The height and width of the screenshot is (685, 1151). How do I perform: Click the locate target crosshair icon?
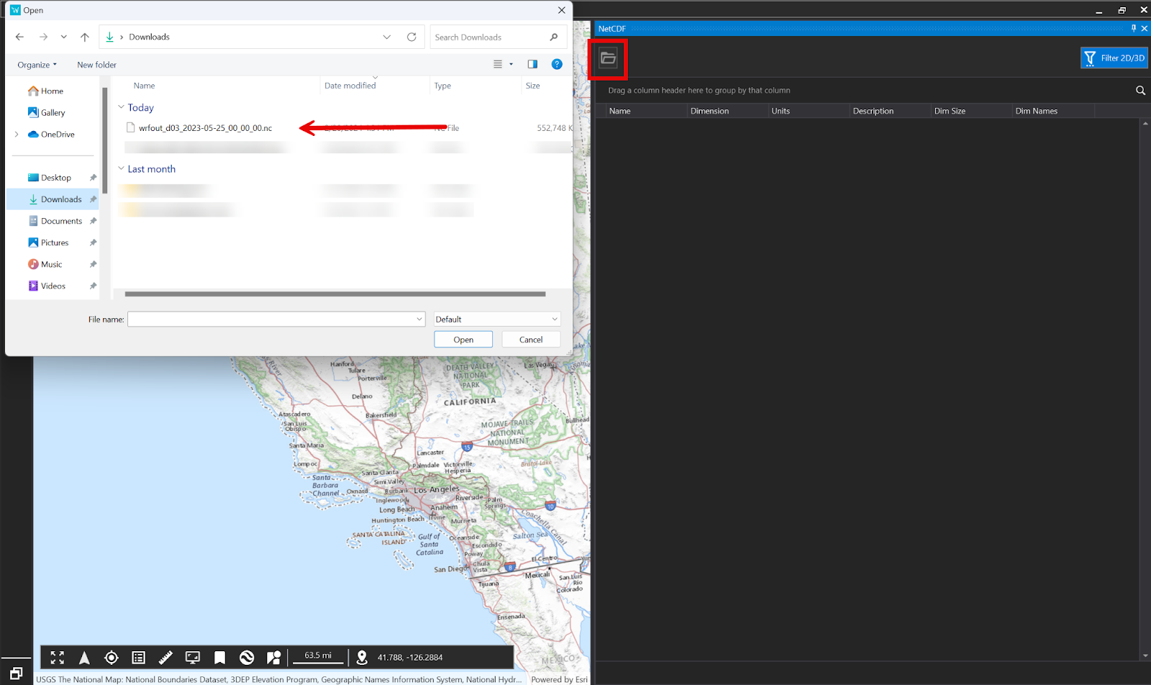112,658
